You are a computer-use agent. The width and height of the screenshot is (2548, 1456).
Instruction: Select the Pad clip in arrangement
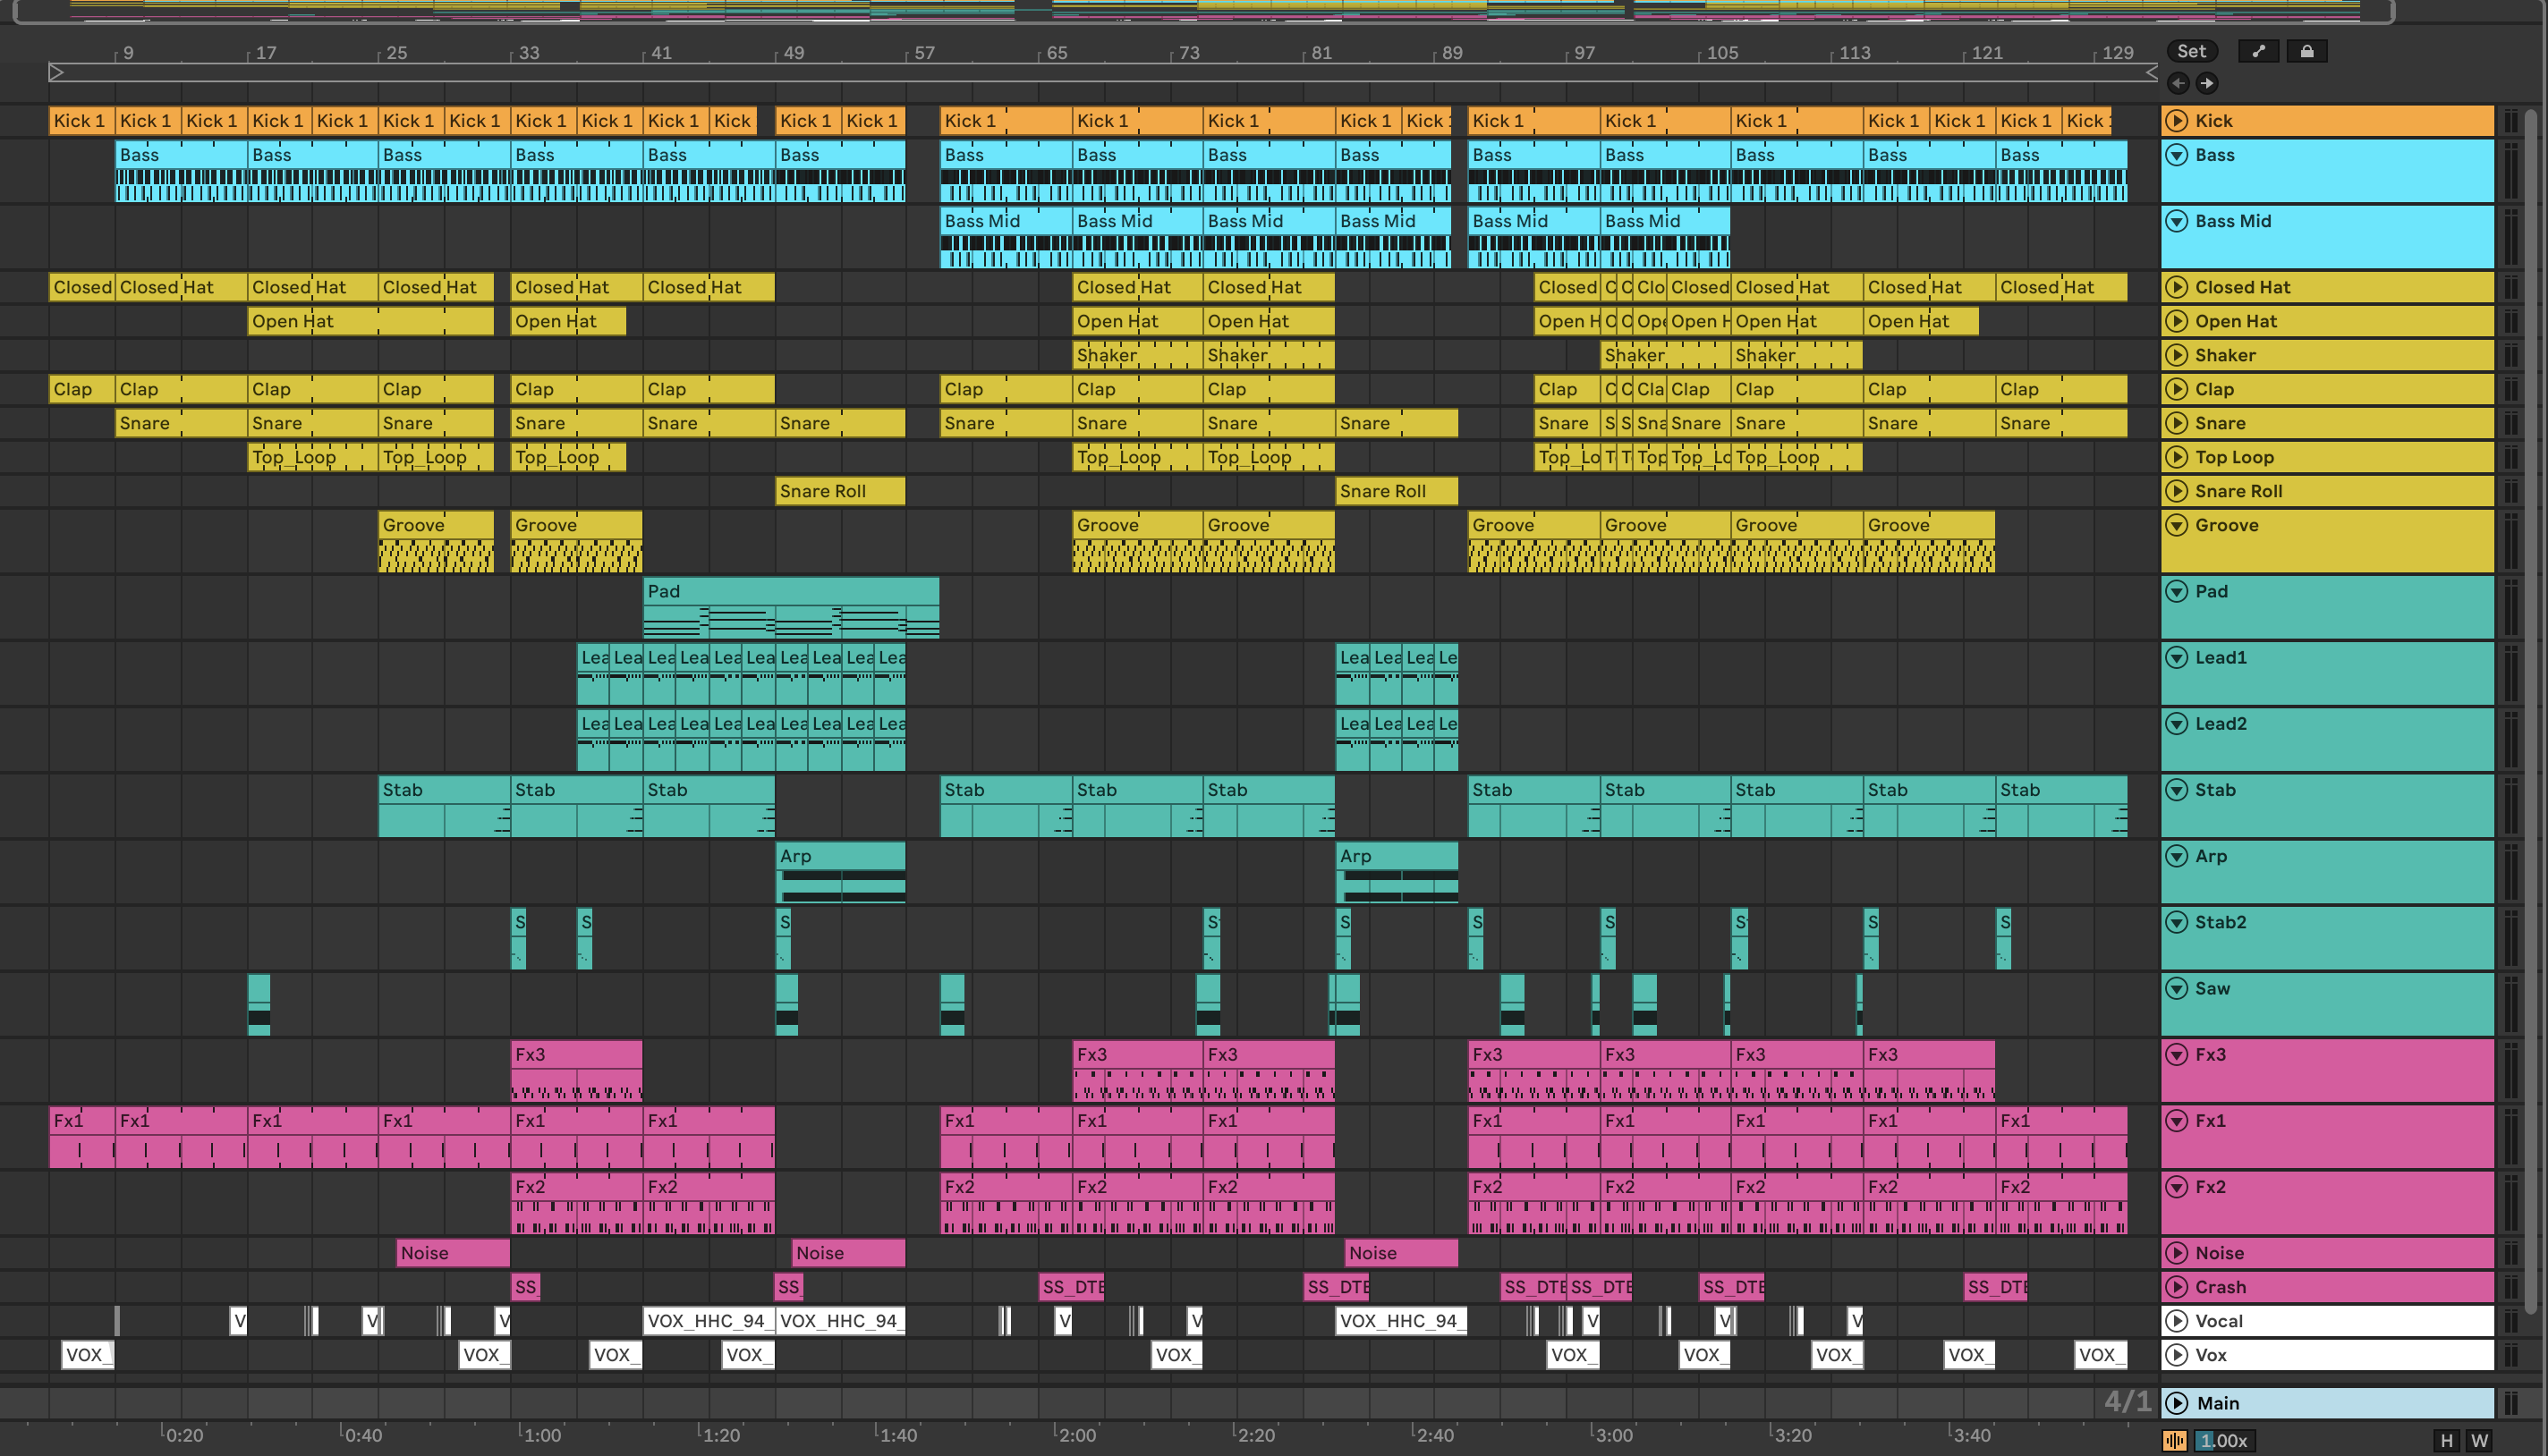tap(790, 591)
